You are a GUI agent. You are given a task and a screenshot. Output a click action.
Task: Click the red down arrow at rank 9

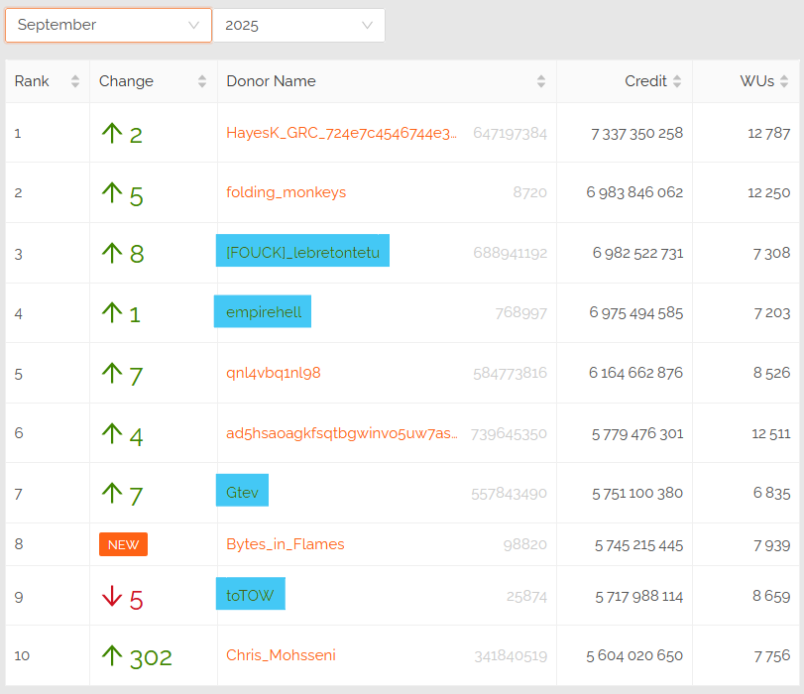point(112,597)
